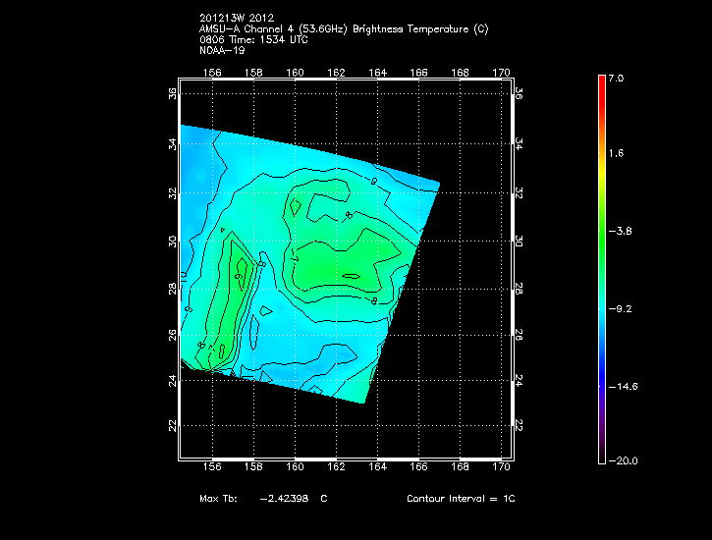This screenshot has width=712, height=540.
Task: Click the Max Tb value -2.42398
Action: 287,500
